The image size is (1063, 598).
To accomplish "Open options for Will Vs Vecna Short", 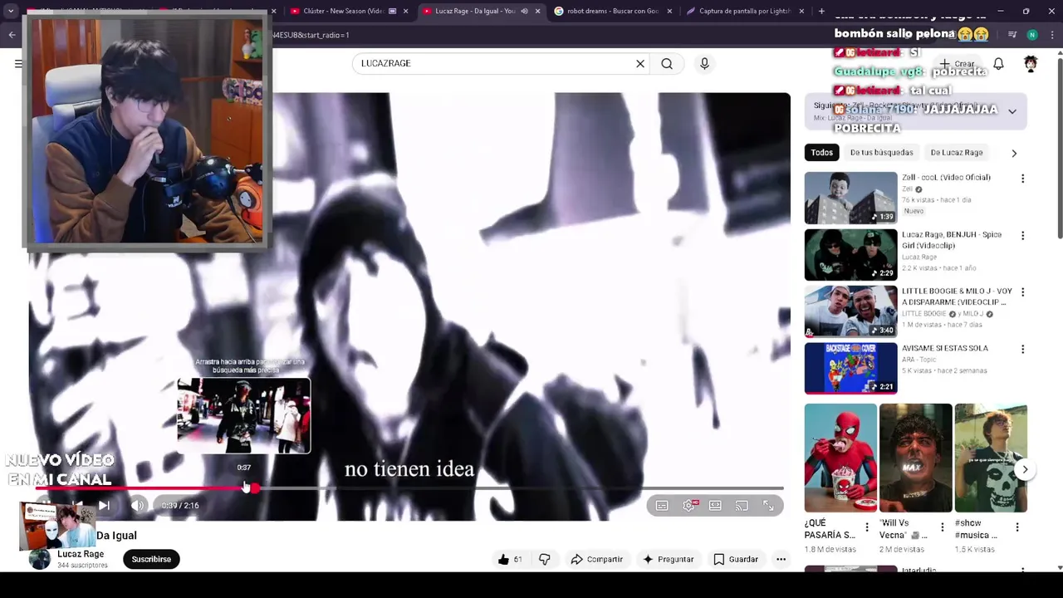I will pyautogui.click(x=942, y=527).
